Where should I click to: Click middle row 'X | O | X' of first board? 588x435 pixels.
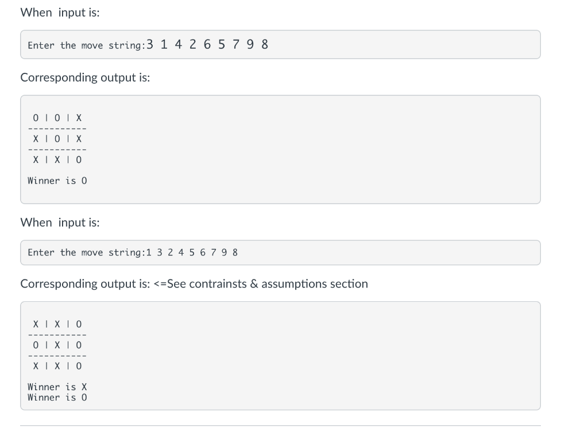point(57,139)
